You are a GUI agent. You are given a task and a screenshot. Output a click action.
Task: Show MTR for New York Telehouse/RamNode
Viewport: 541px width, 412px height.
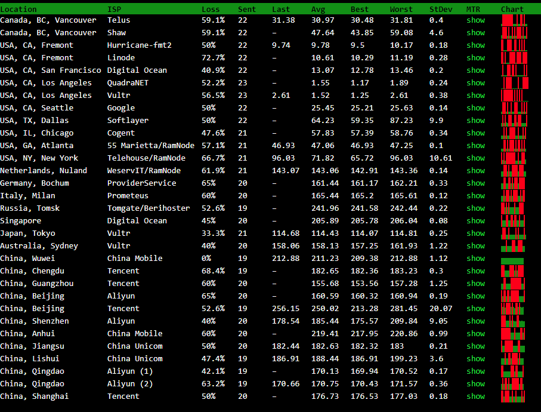click(475, 158)
